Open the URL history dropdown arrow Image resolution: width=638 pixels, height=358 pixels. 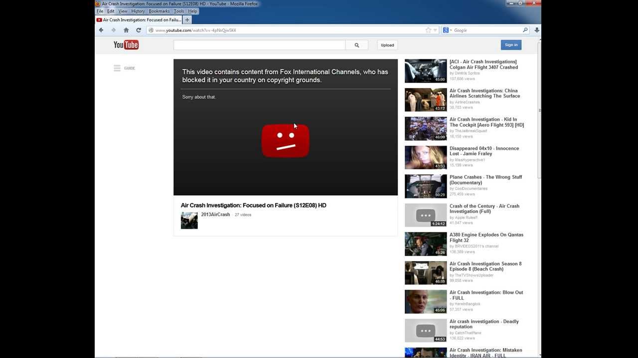pos(435,30)
